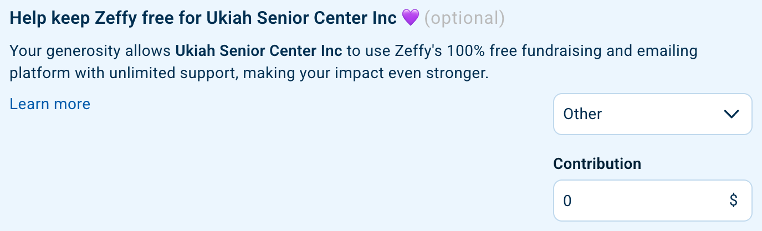Click bold Ukiah Senior Center Inc in description
762x231 pixels.
click(259, 52)
